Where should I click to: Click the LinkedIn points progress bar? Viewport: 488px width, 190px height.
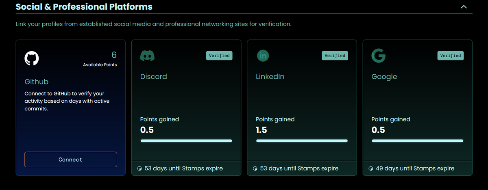tap(302, 141)
